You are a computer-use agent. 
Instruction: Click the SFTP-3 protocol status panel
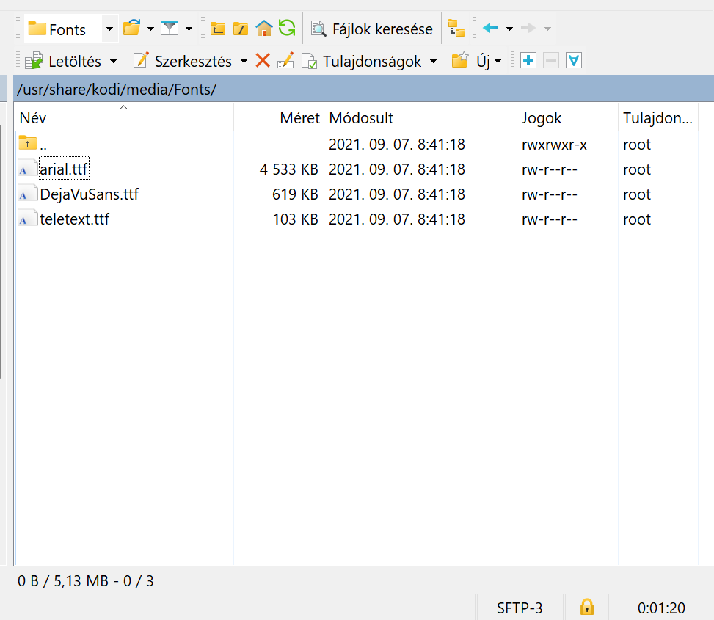(x=520, y=608)
